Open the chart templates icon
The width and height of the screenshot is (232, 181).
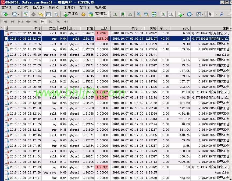tap(199, 14)
